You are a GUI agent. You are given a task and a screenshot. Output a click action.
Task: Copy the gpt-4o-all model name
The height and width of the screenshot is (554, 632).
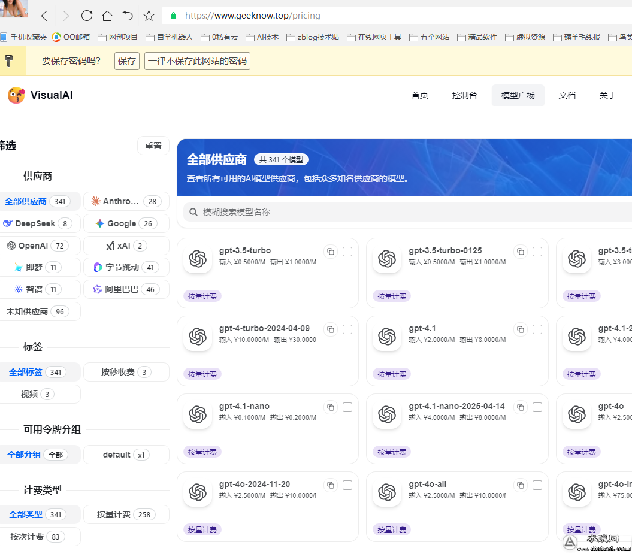pyautogui.click(x=520, y=485)
